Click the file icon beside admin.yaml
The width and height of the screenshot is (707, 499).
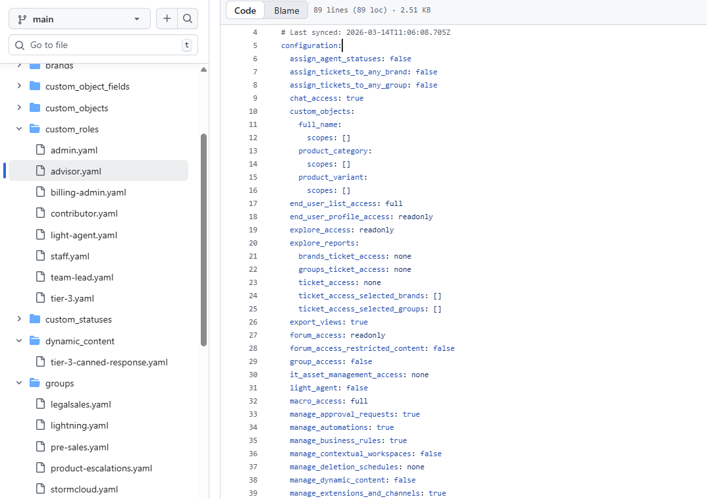(40, 149)
